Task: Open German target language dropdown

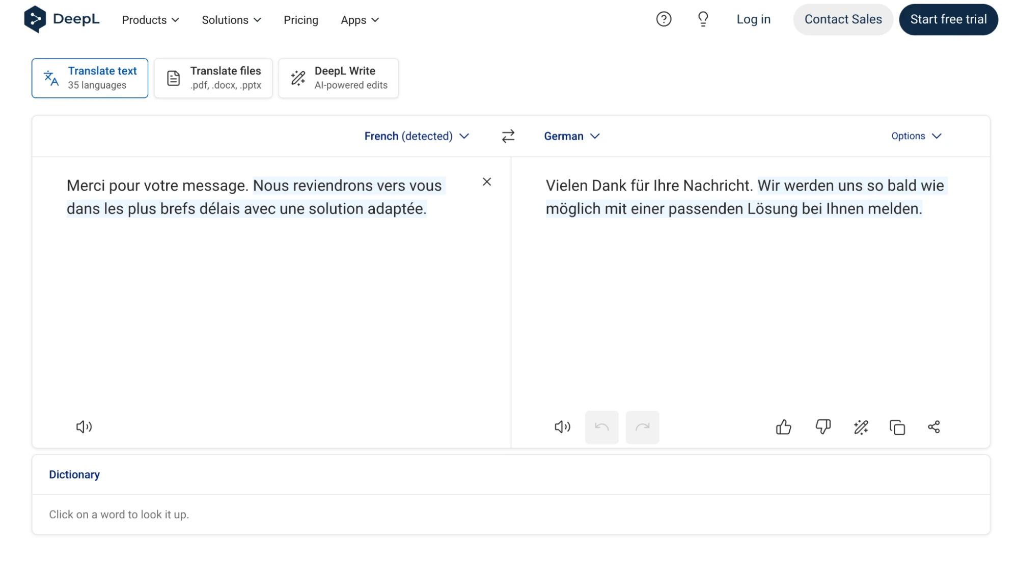Action: pos(571,136)
